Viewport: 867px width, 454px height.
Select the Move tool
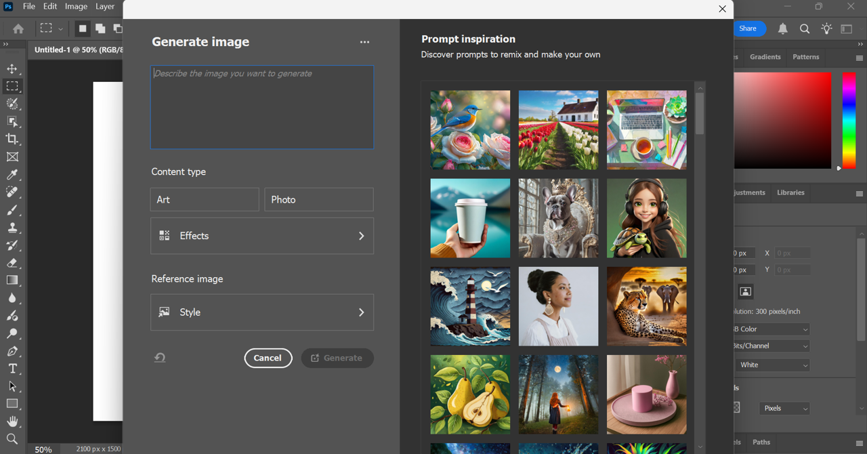coord(12,68)
